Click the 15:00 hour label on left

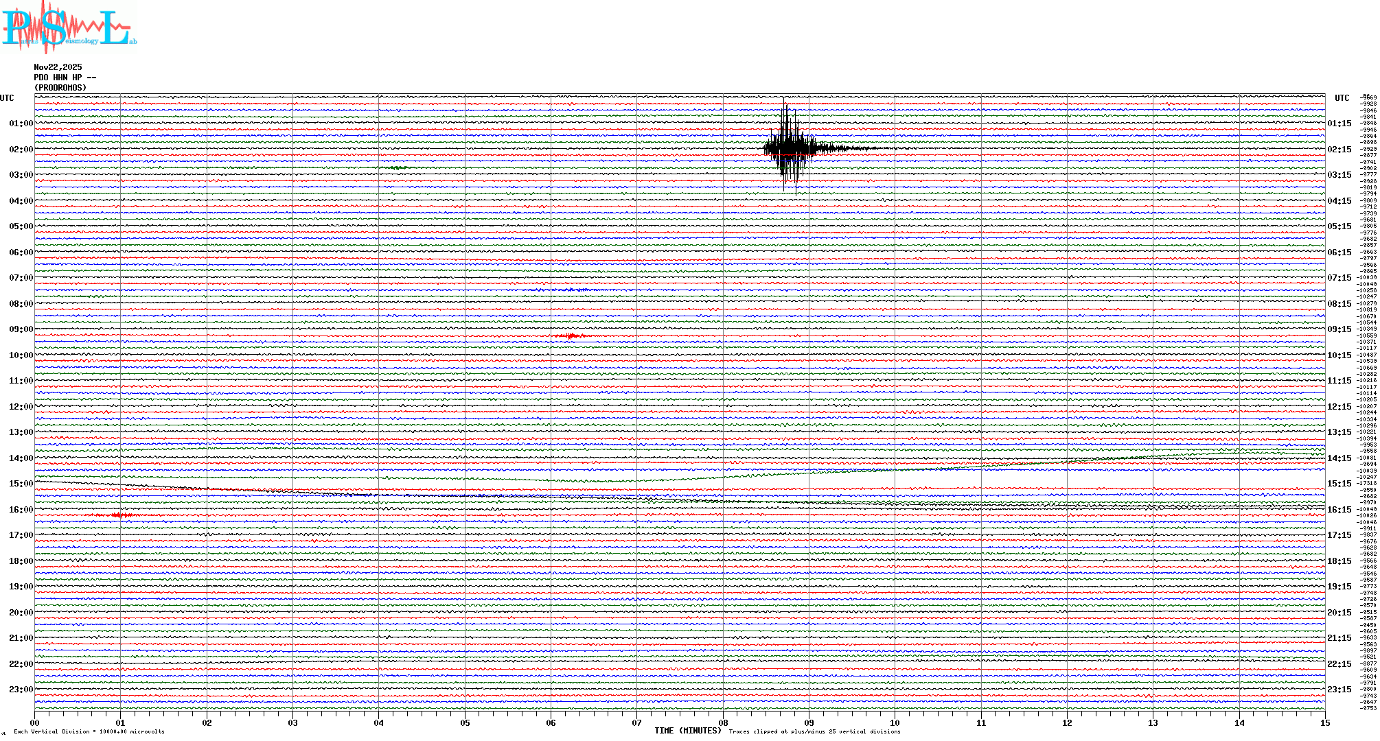(x=21, y=484)
